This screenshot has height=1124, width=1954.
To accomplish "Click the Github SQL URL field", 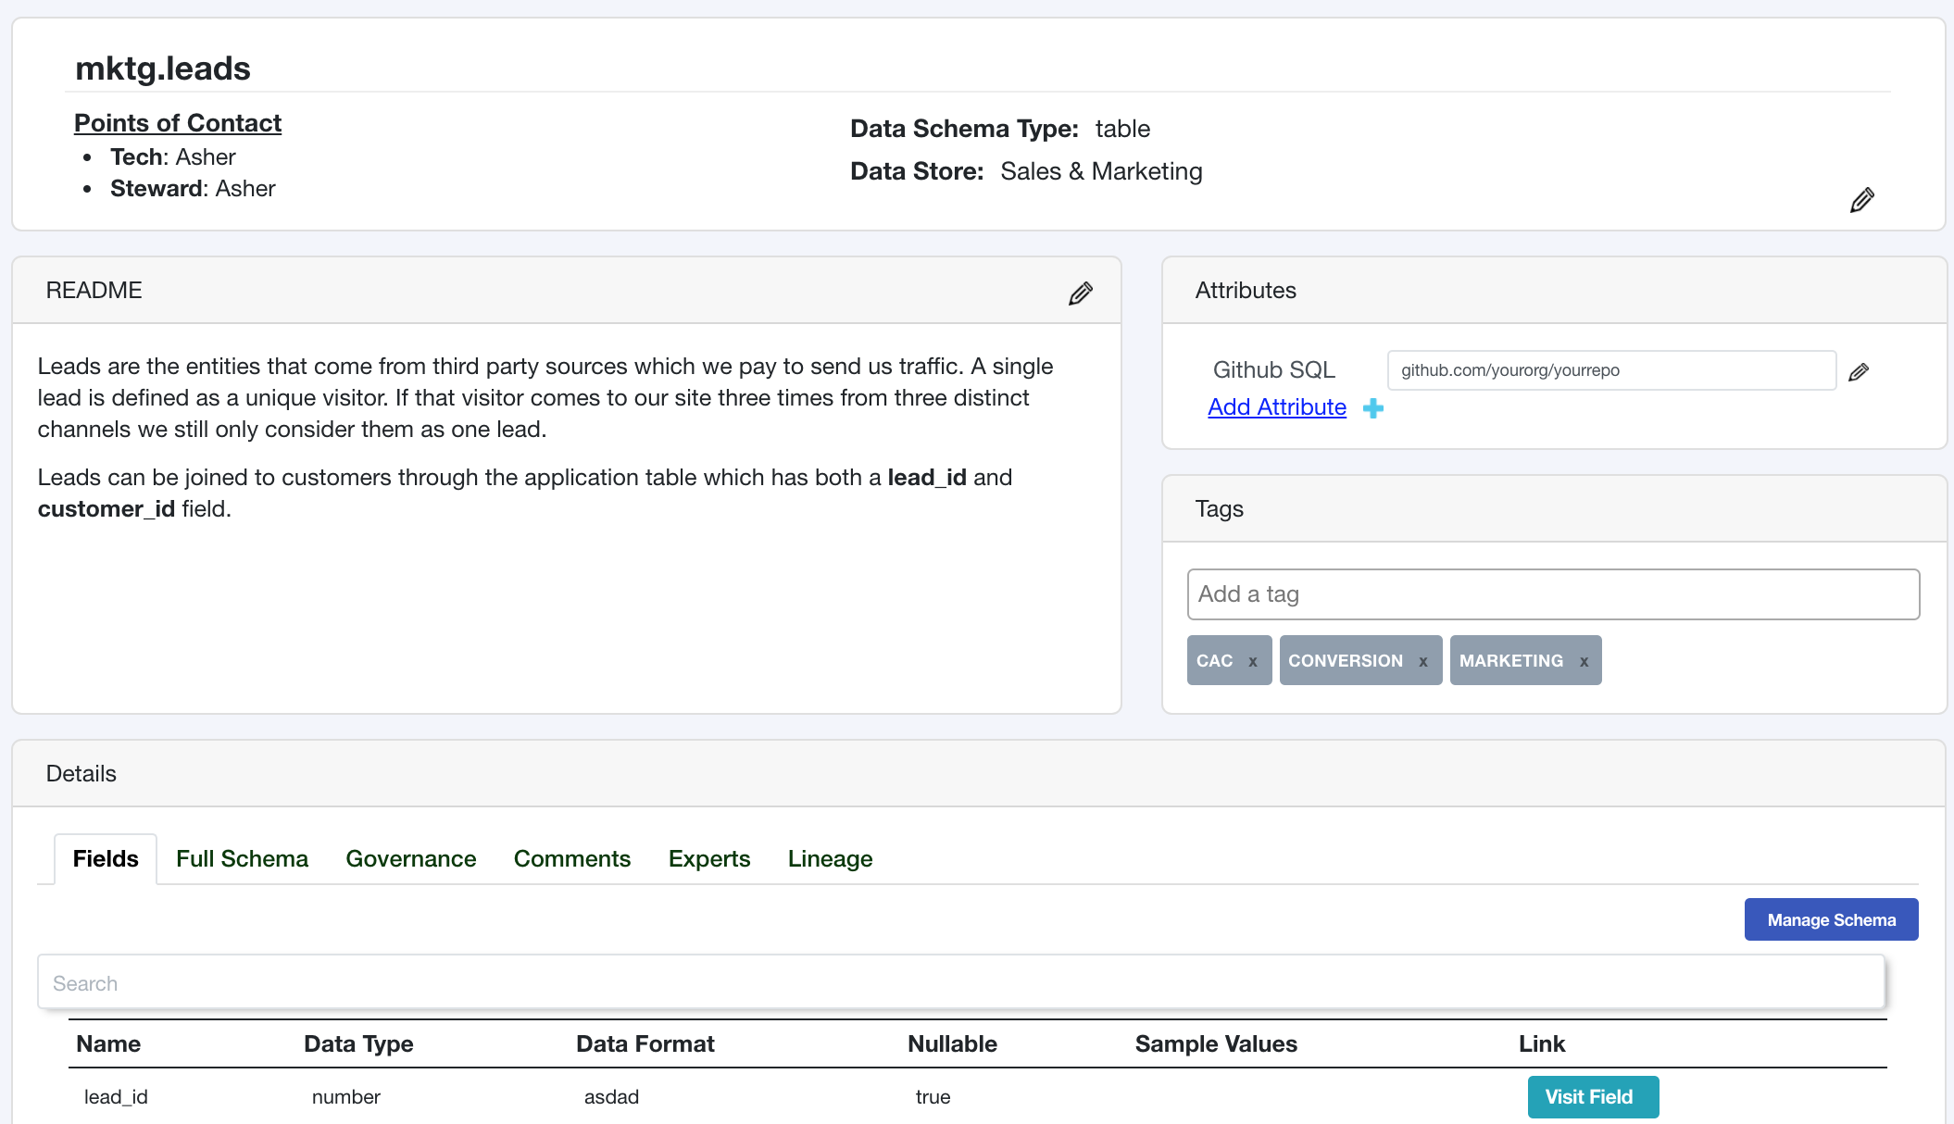I will pos(1610,370).
